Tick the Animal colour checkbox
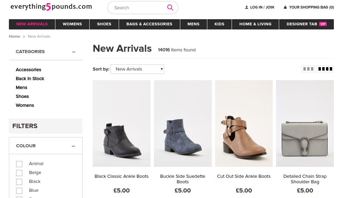The width and height of the screenshot is (339, 198). (19, 164)
